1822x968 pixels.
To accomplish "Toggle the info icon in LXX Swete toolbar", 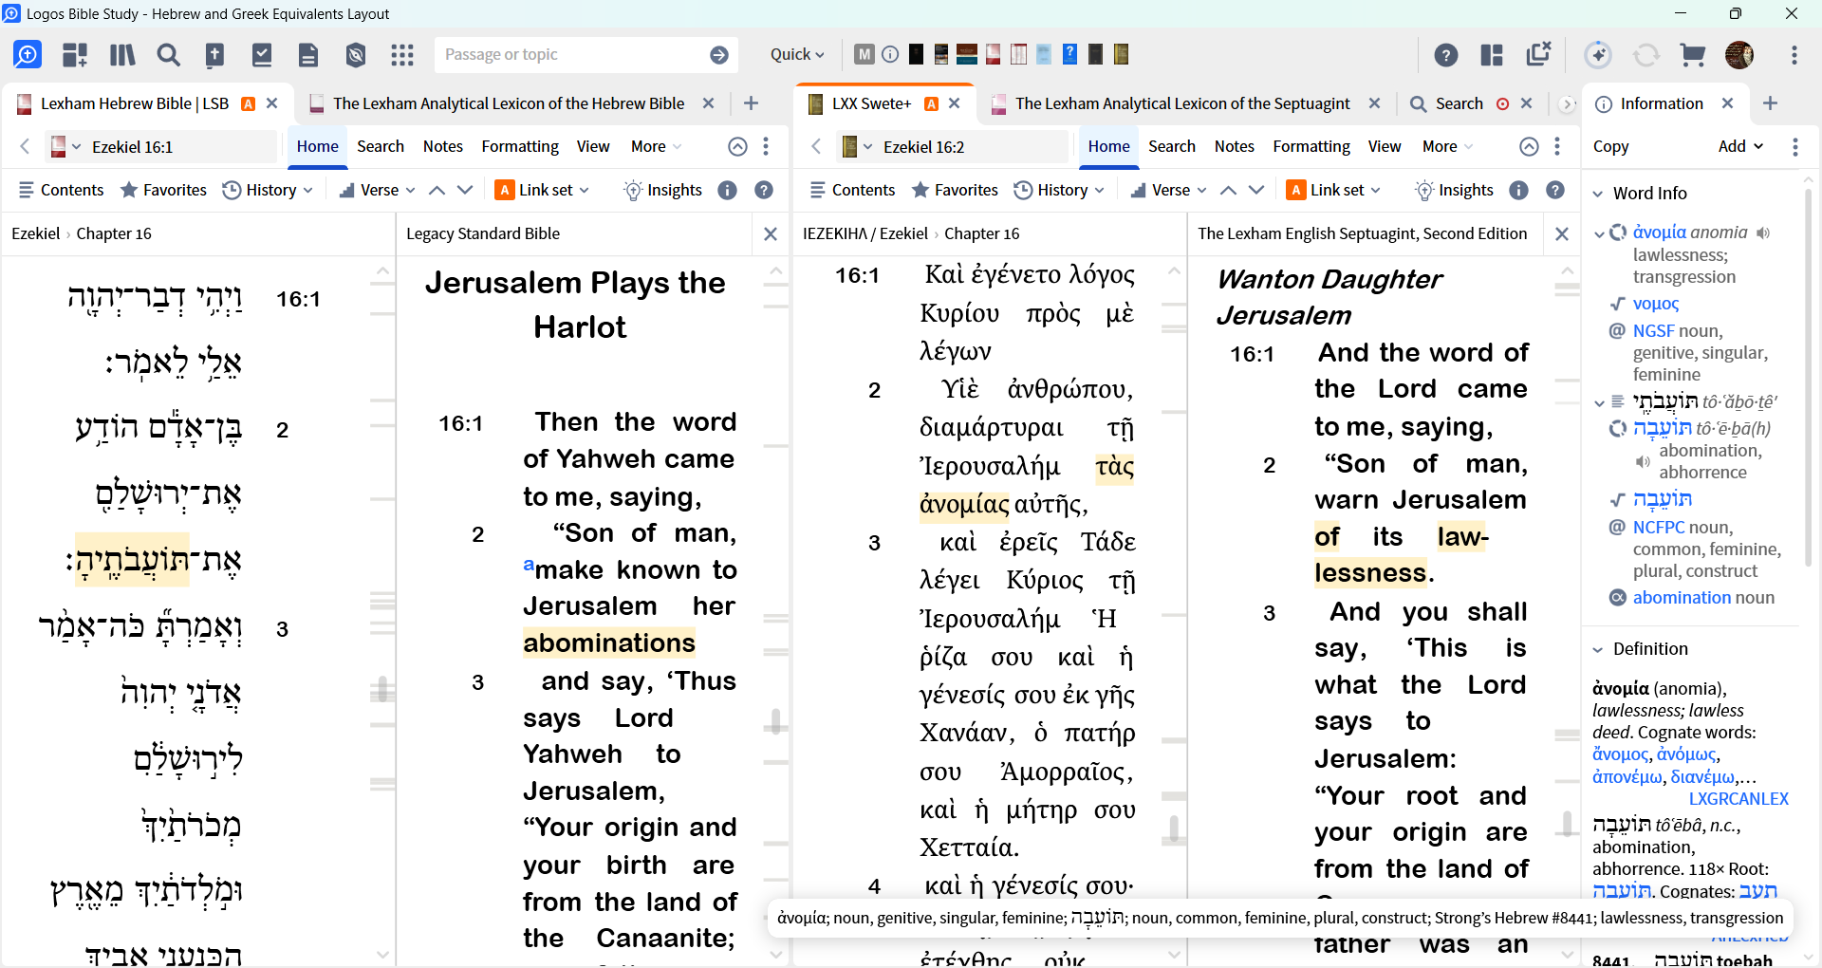I will tap(1519, 191).
